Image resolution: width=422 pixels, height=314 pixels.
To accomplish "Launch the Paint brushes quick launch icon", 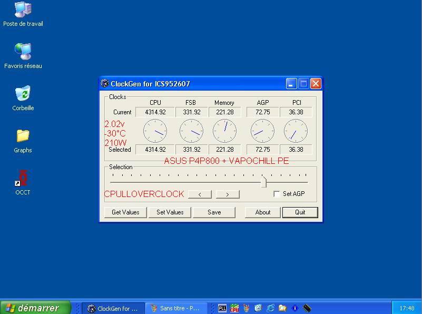I will [x=246, y=308].
